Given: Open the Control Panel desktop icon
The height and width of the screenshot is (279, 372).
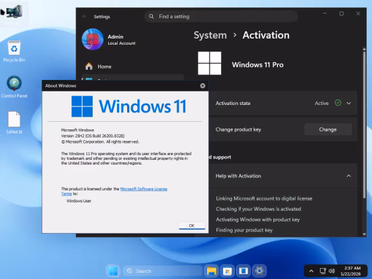Looking at the screenshot, I should [14, 87].
